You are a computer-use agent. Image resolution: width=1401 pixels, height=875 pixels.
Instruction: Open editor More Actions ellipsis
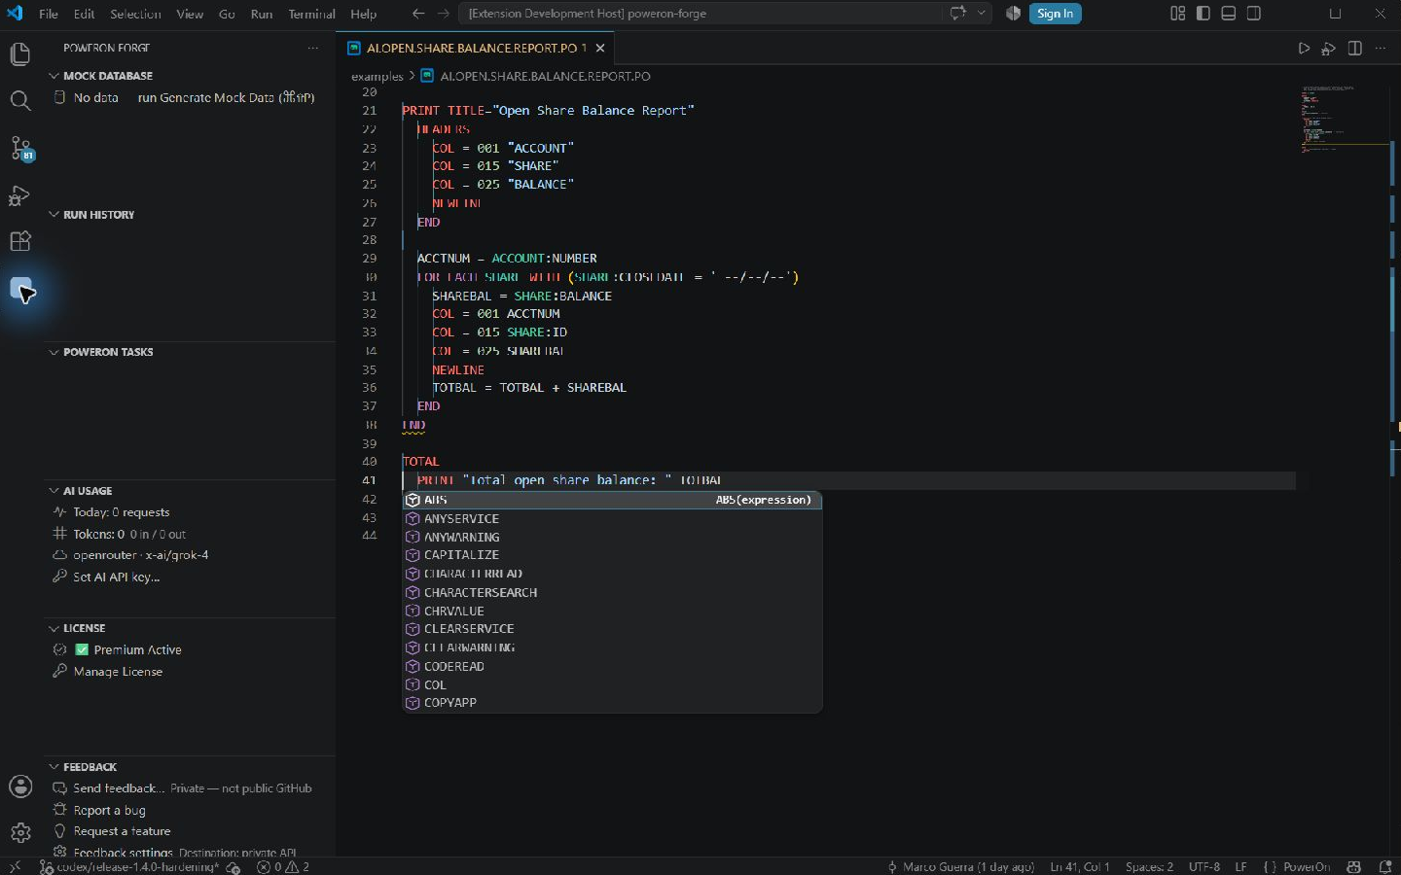[x=1380, y=48]
